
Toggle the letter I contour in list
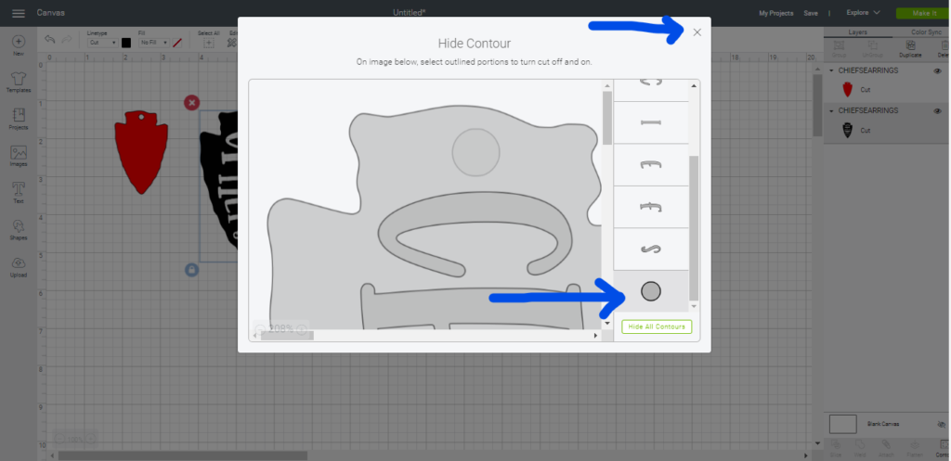(x=651, y=122)
